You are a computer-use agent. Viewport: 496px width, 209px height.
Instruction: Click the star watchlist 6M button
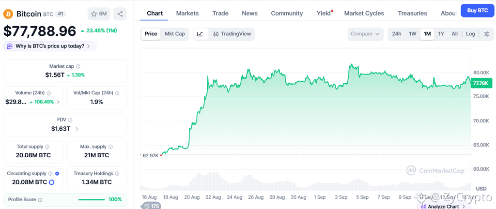(x=99, y=14)
